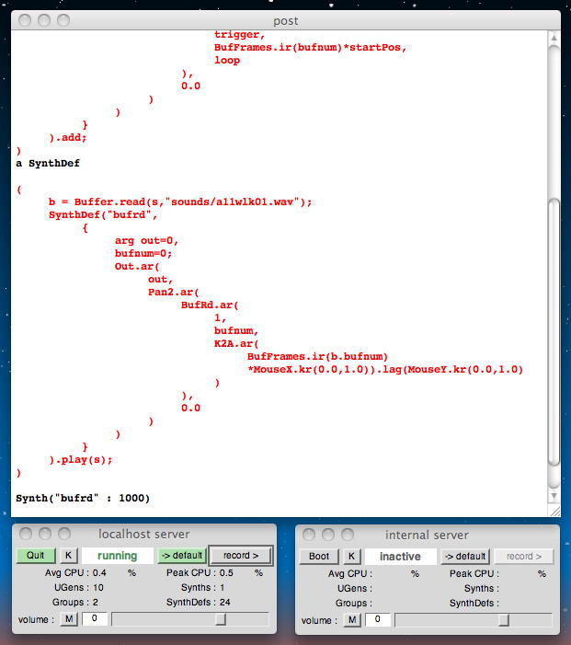This screenshot has height=645, width=571.
Task: Click the 'bufnum=0;' code line
Action: [143, 253]
